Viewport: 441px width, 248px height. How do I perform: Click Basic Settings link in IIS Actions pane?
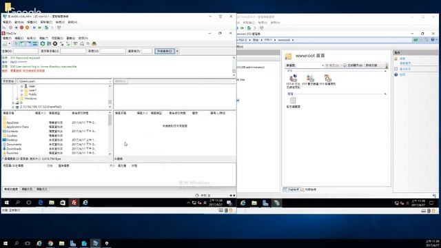[x=405, y=69]
